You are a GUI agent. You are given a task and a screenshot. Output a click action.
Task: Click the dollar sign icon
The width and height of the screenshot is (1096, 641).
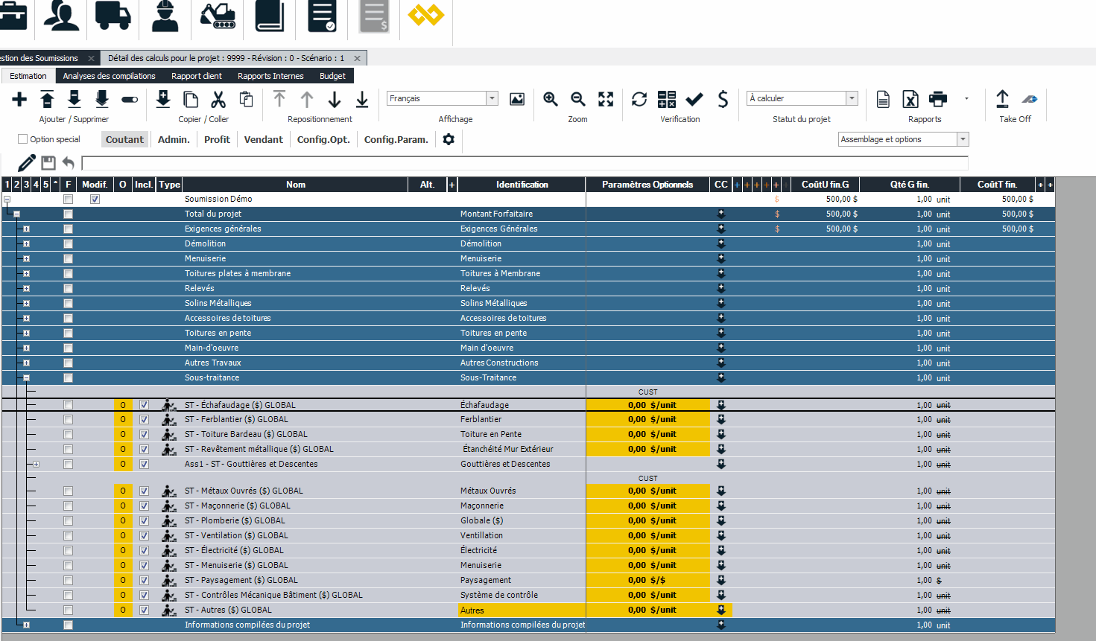pyautogui.click(x=723, y=99)
